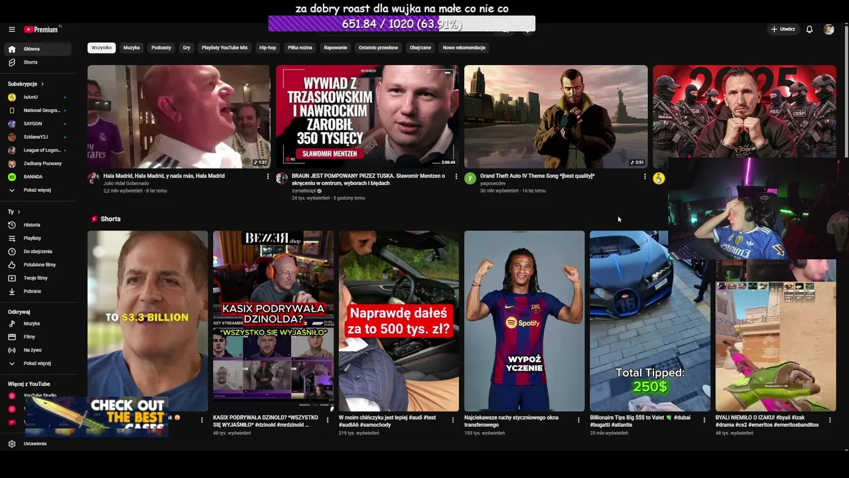The height and width of the screenshot is (478, 849).
Task: Open BANNDA subscription channel
Action: click(39, 177)
